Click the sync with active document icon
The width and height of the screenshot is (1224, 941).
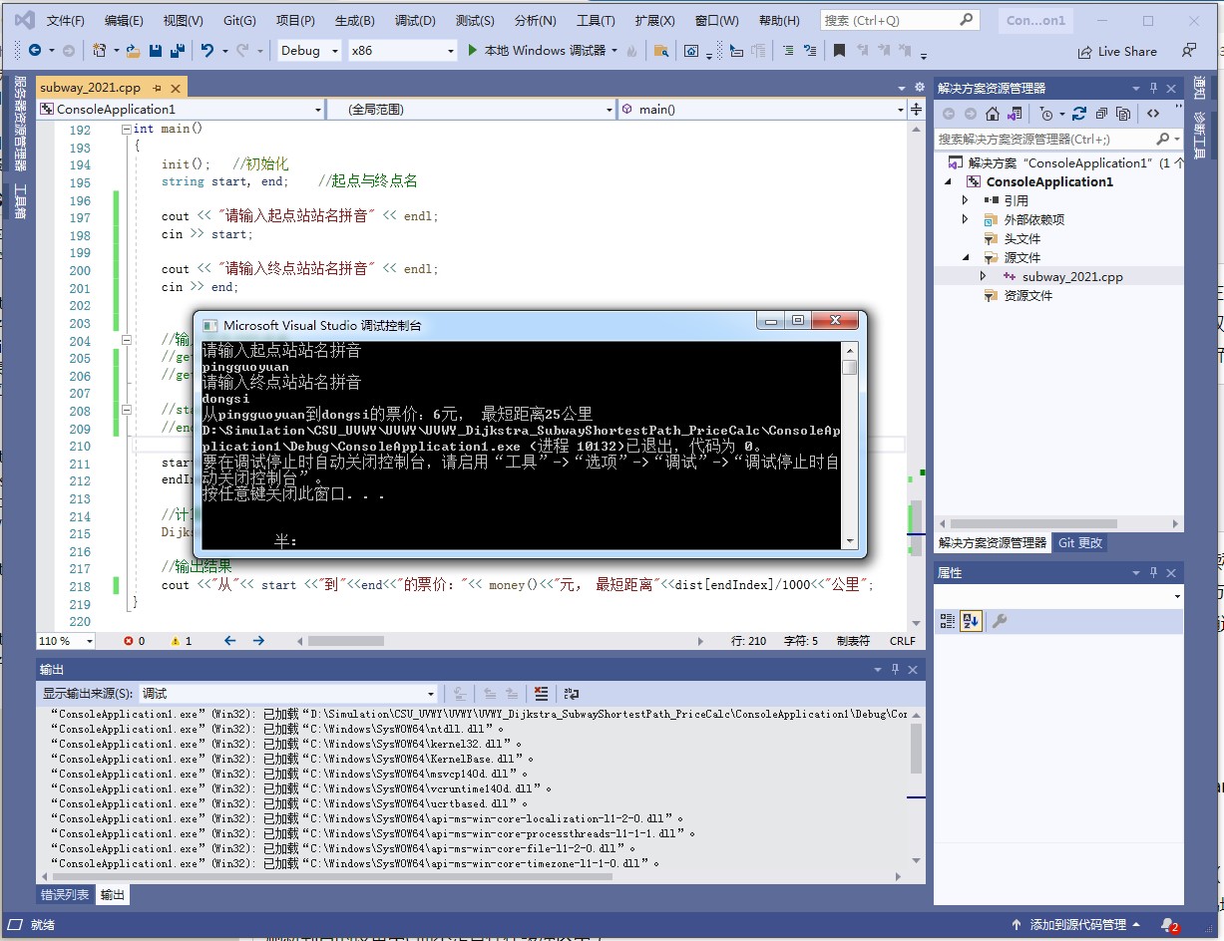click(1080, 114)
